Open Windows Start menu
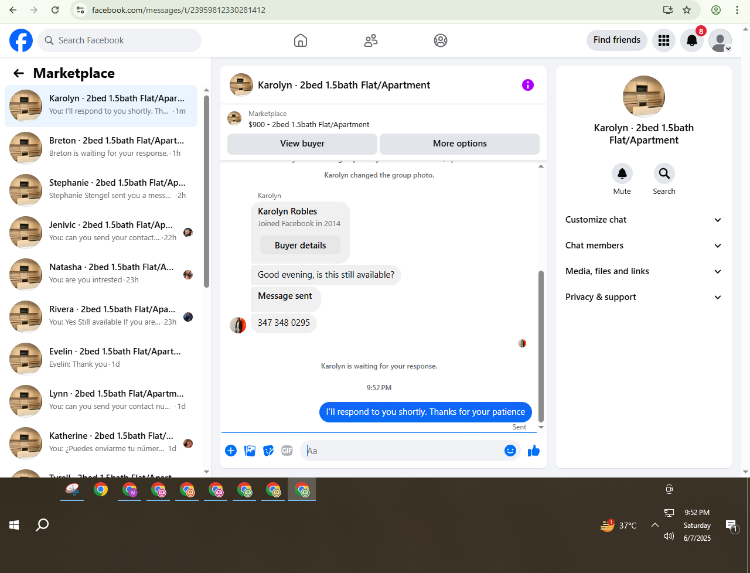Viewport: 750px width, 573px height. [14, 525]
